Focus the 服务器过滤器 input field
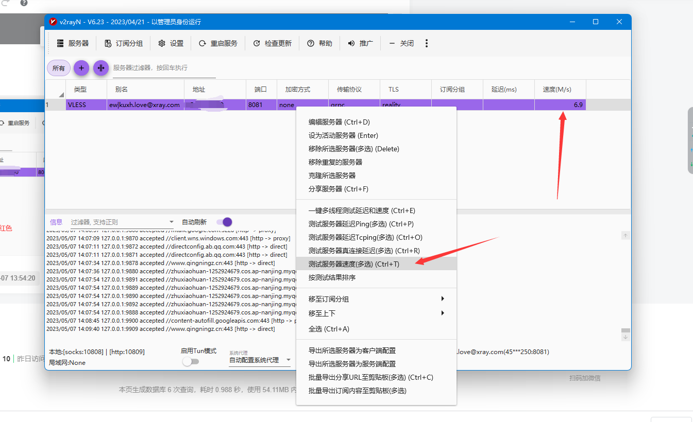The height and width of the screenshot is (422, 693). point(164,68)
